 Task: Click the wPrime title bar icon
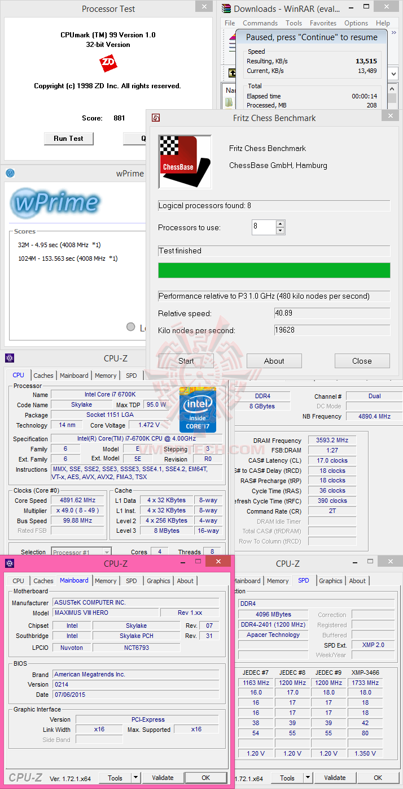[10, 173]
